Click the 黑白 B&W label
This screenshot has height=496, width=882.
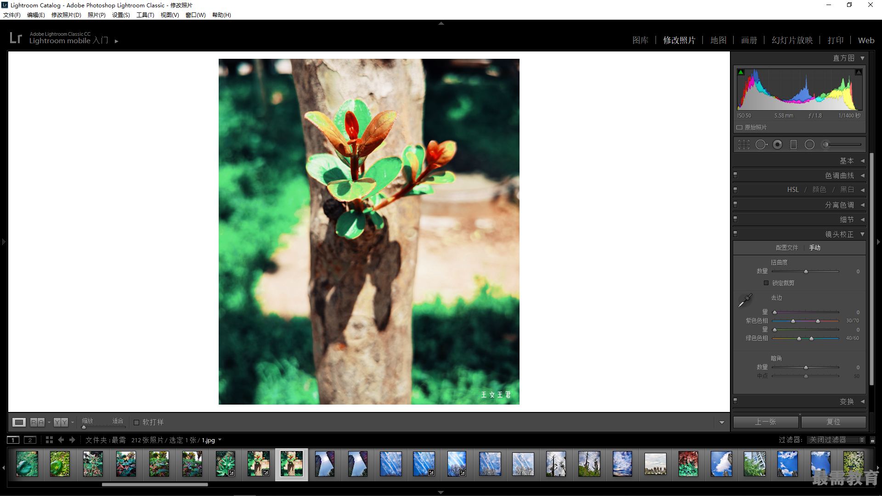[x=847, y=190]
